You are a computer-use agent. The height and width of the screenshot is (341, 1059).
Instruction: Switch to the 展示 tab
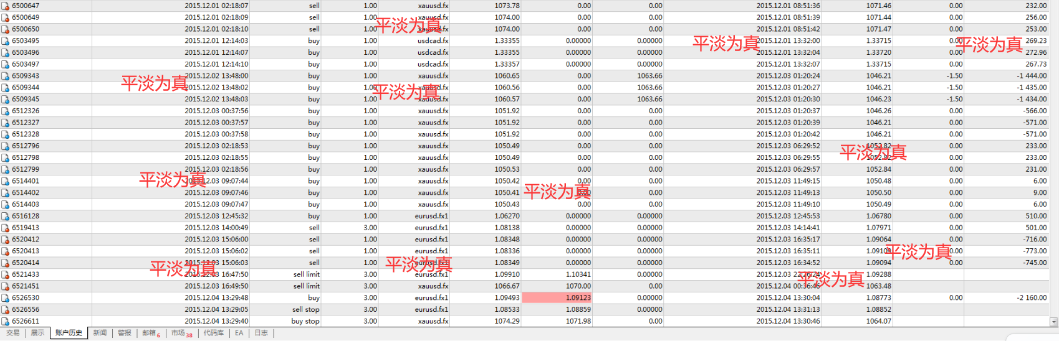click(38, 334)
